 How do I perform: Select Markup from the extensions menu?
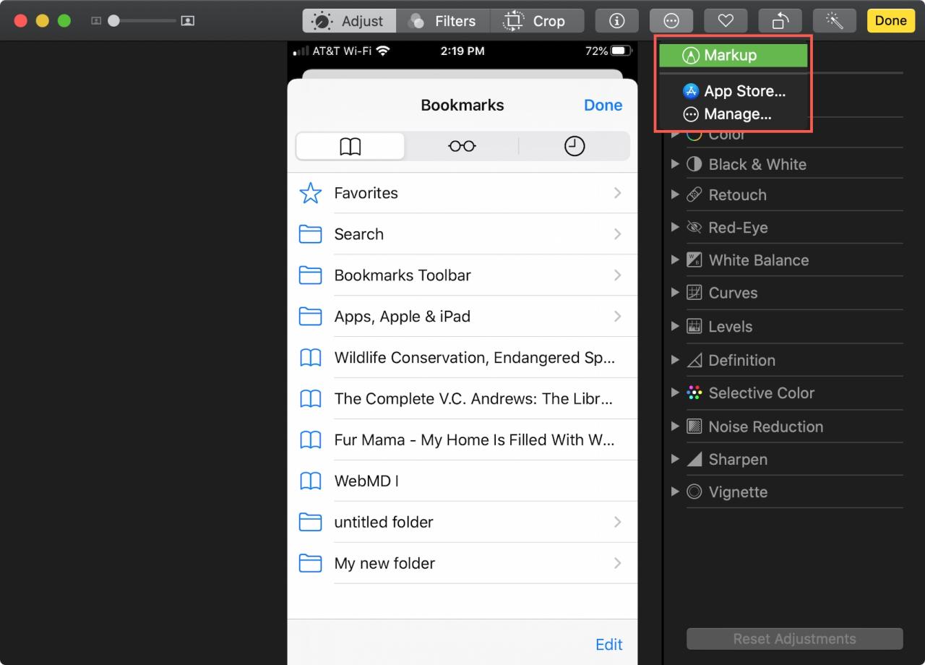[x=733, y=56]
